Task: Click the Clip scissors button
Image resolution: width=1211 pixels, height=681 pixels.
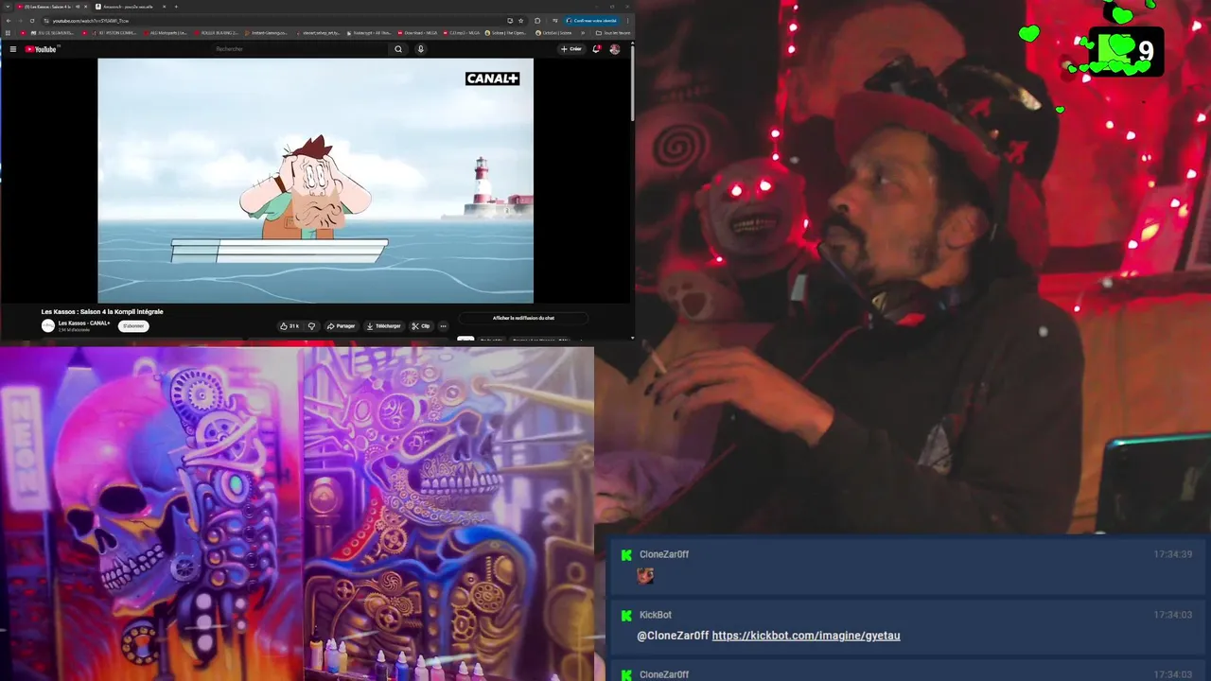Action: (421, 326)
